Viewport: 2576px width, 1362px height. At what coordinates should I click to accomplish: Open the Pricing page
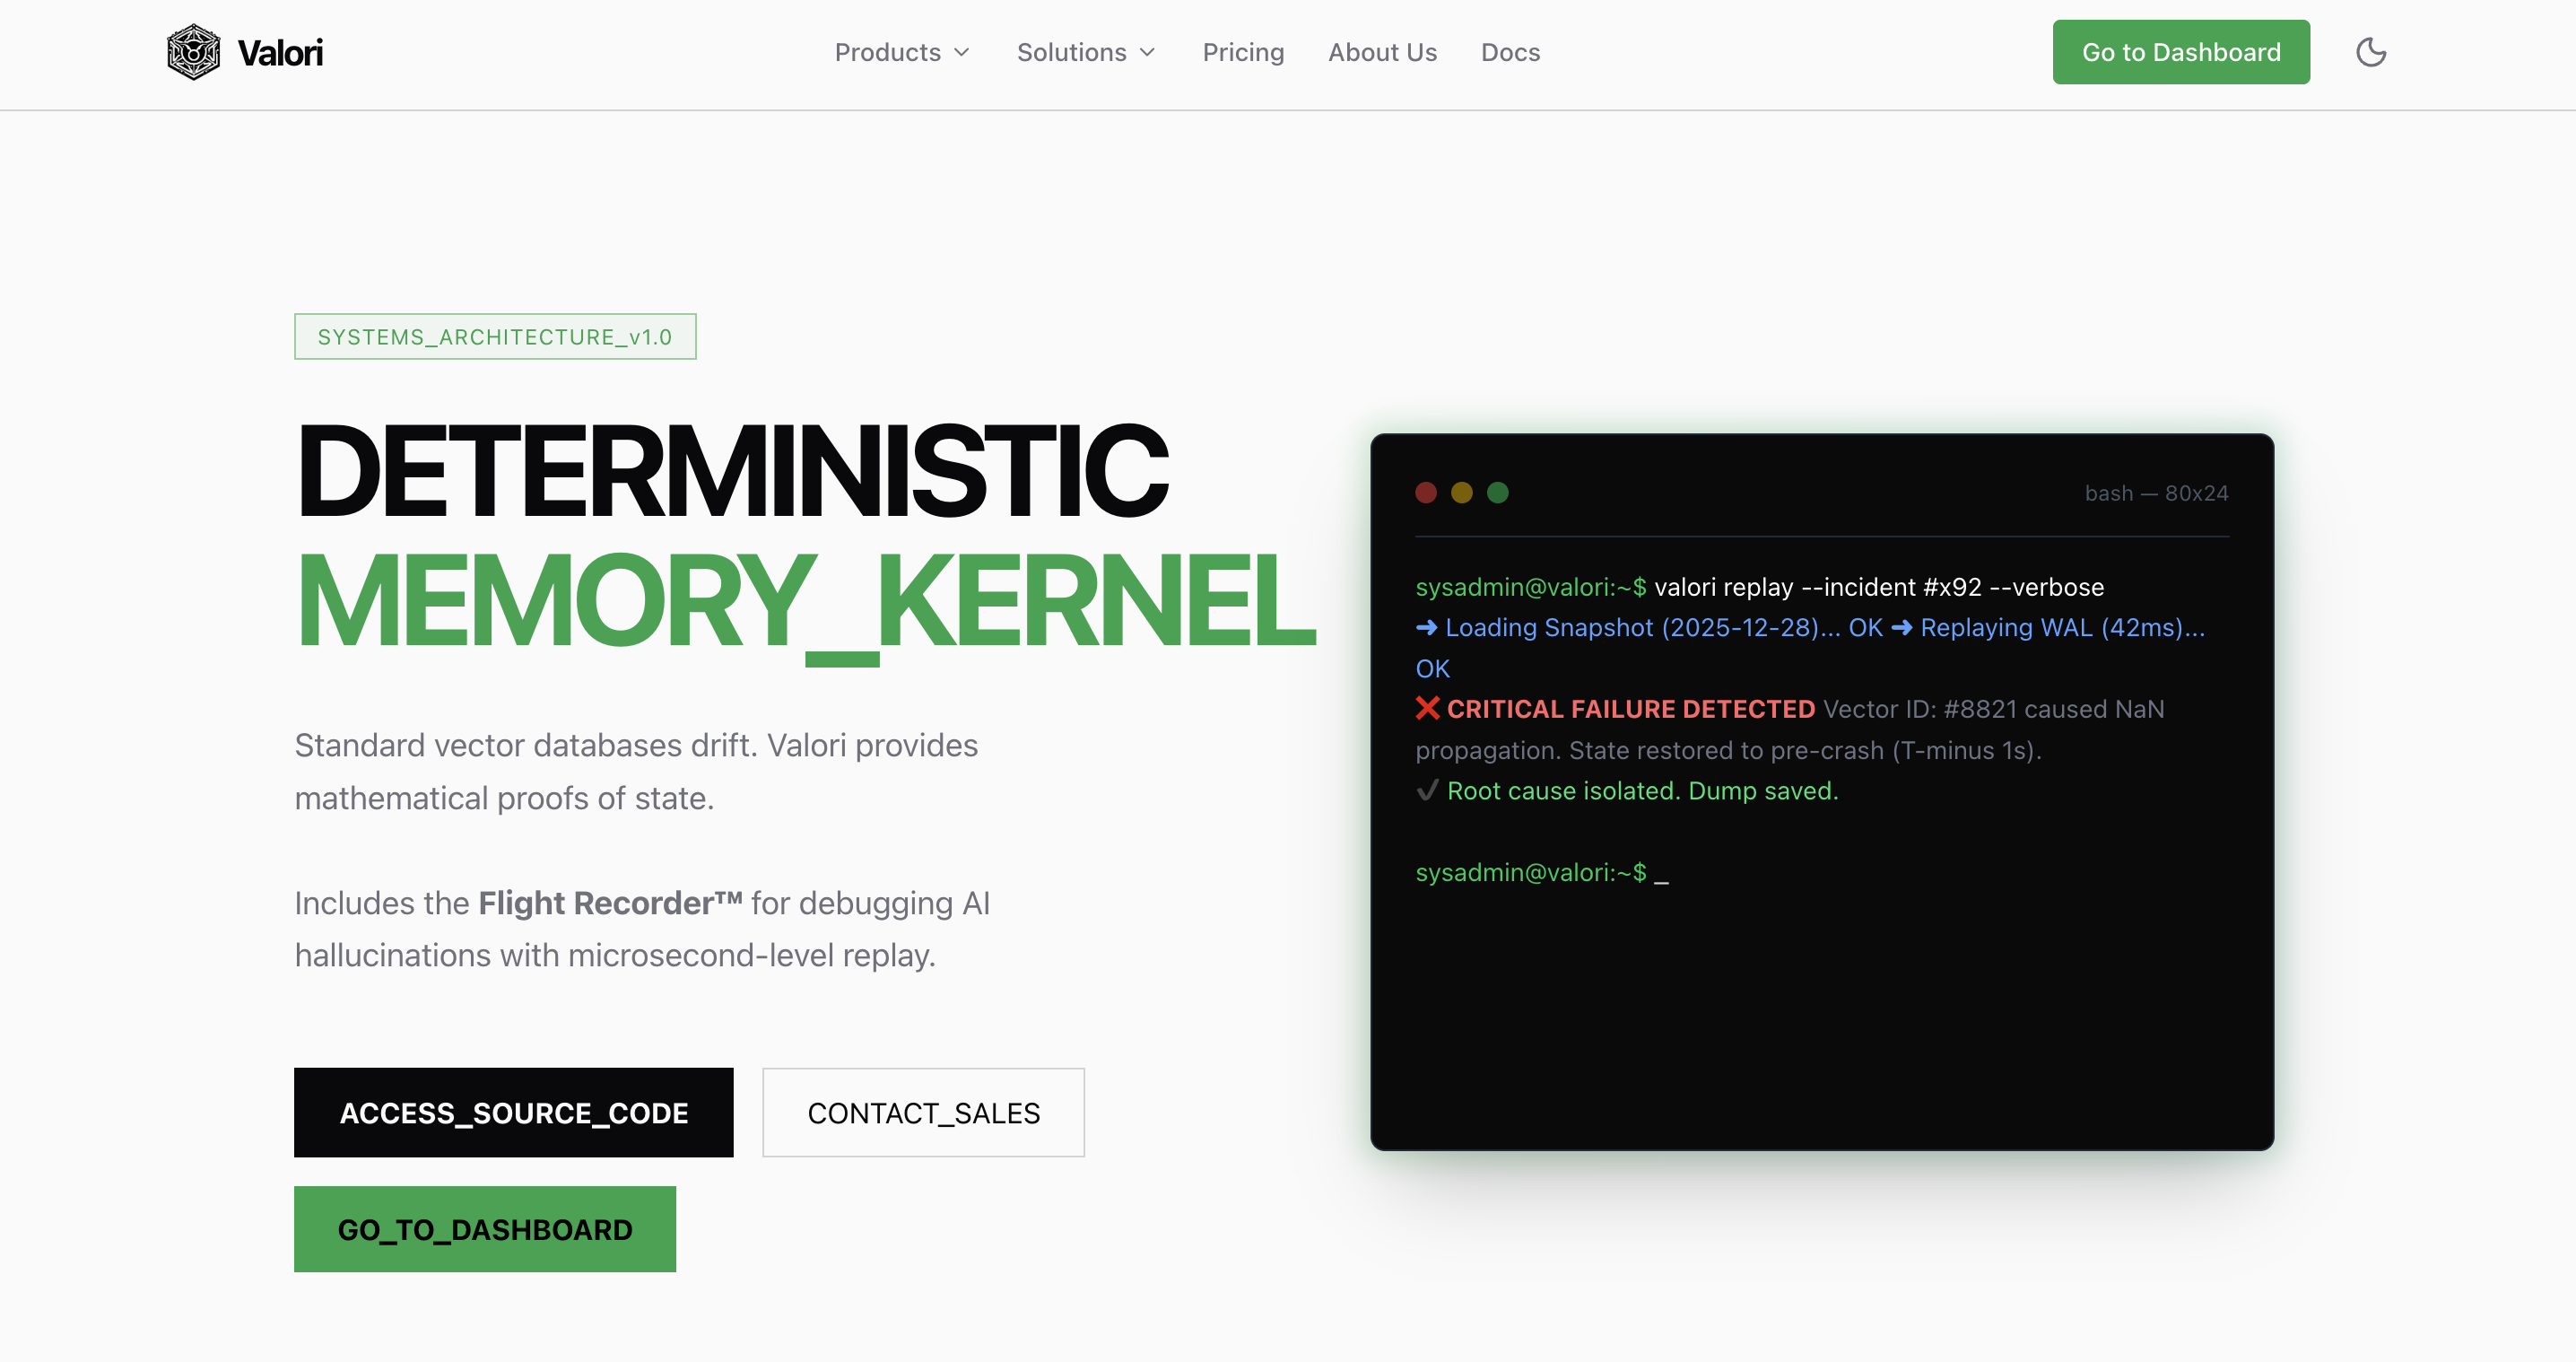[1243, 52]
